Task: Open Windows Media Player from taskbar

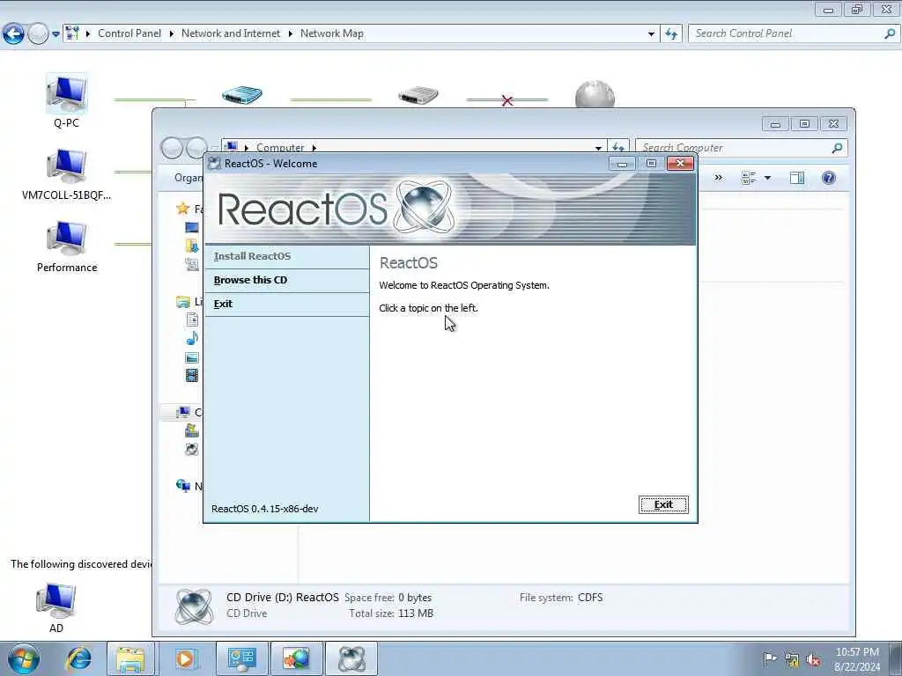Action: coord(185,658)
